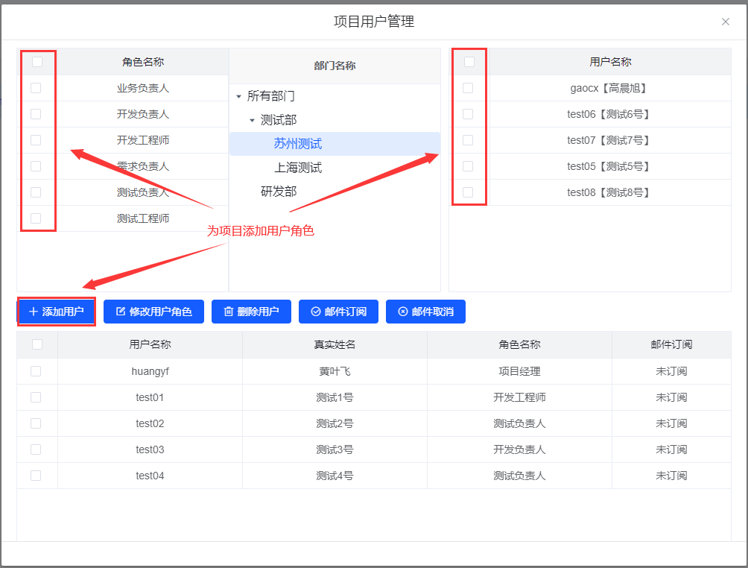Click the check-circle icon on 邮件订阅 button
Screen dimensions: 748x568
[315, 312]
